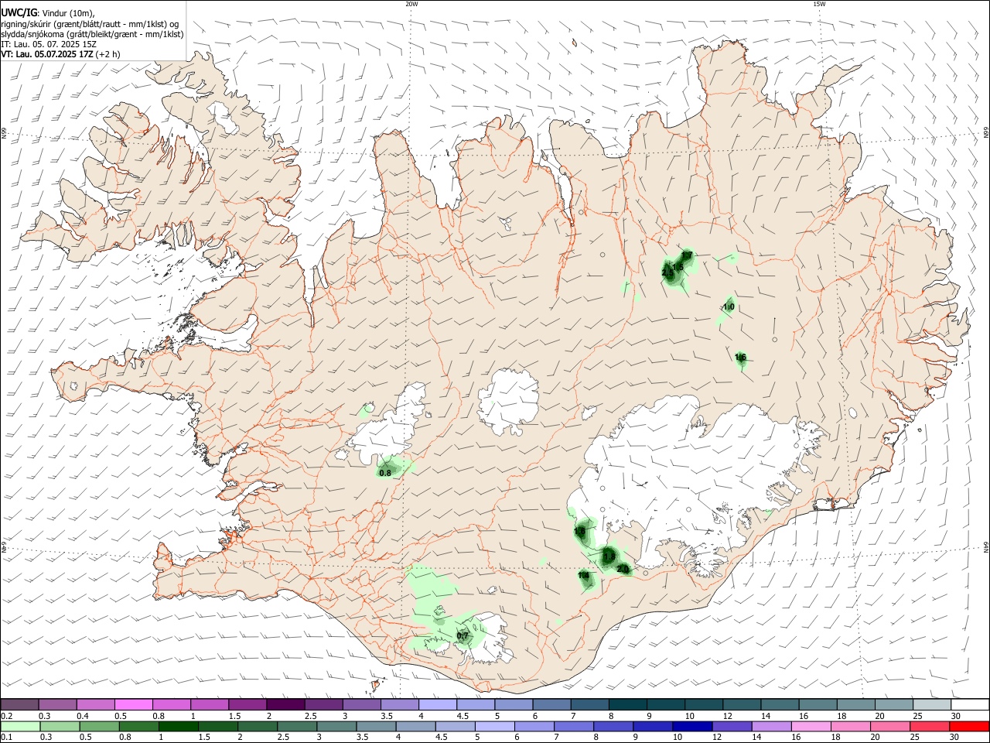Click the '15W' longitude label
990x743 pixels.
pos(819,4)
